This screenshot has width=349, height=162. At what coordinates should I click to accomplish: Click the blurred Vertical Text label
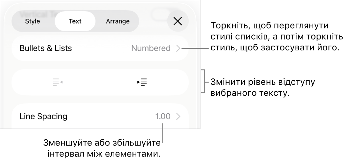(37, 13)
